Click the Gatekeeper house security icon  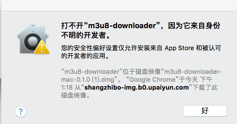coord(33,39)
